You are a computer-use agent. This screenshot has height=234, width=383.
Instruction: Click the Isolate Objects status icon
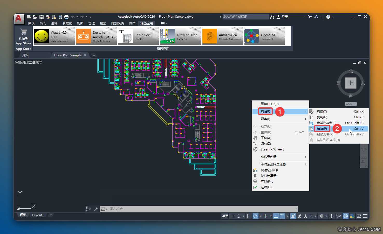coord(339,216)
